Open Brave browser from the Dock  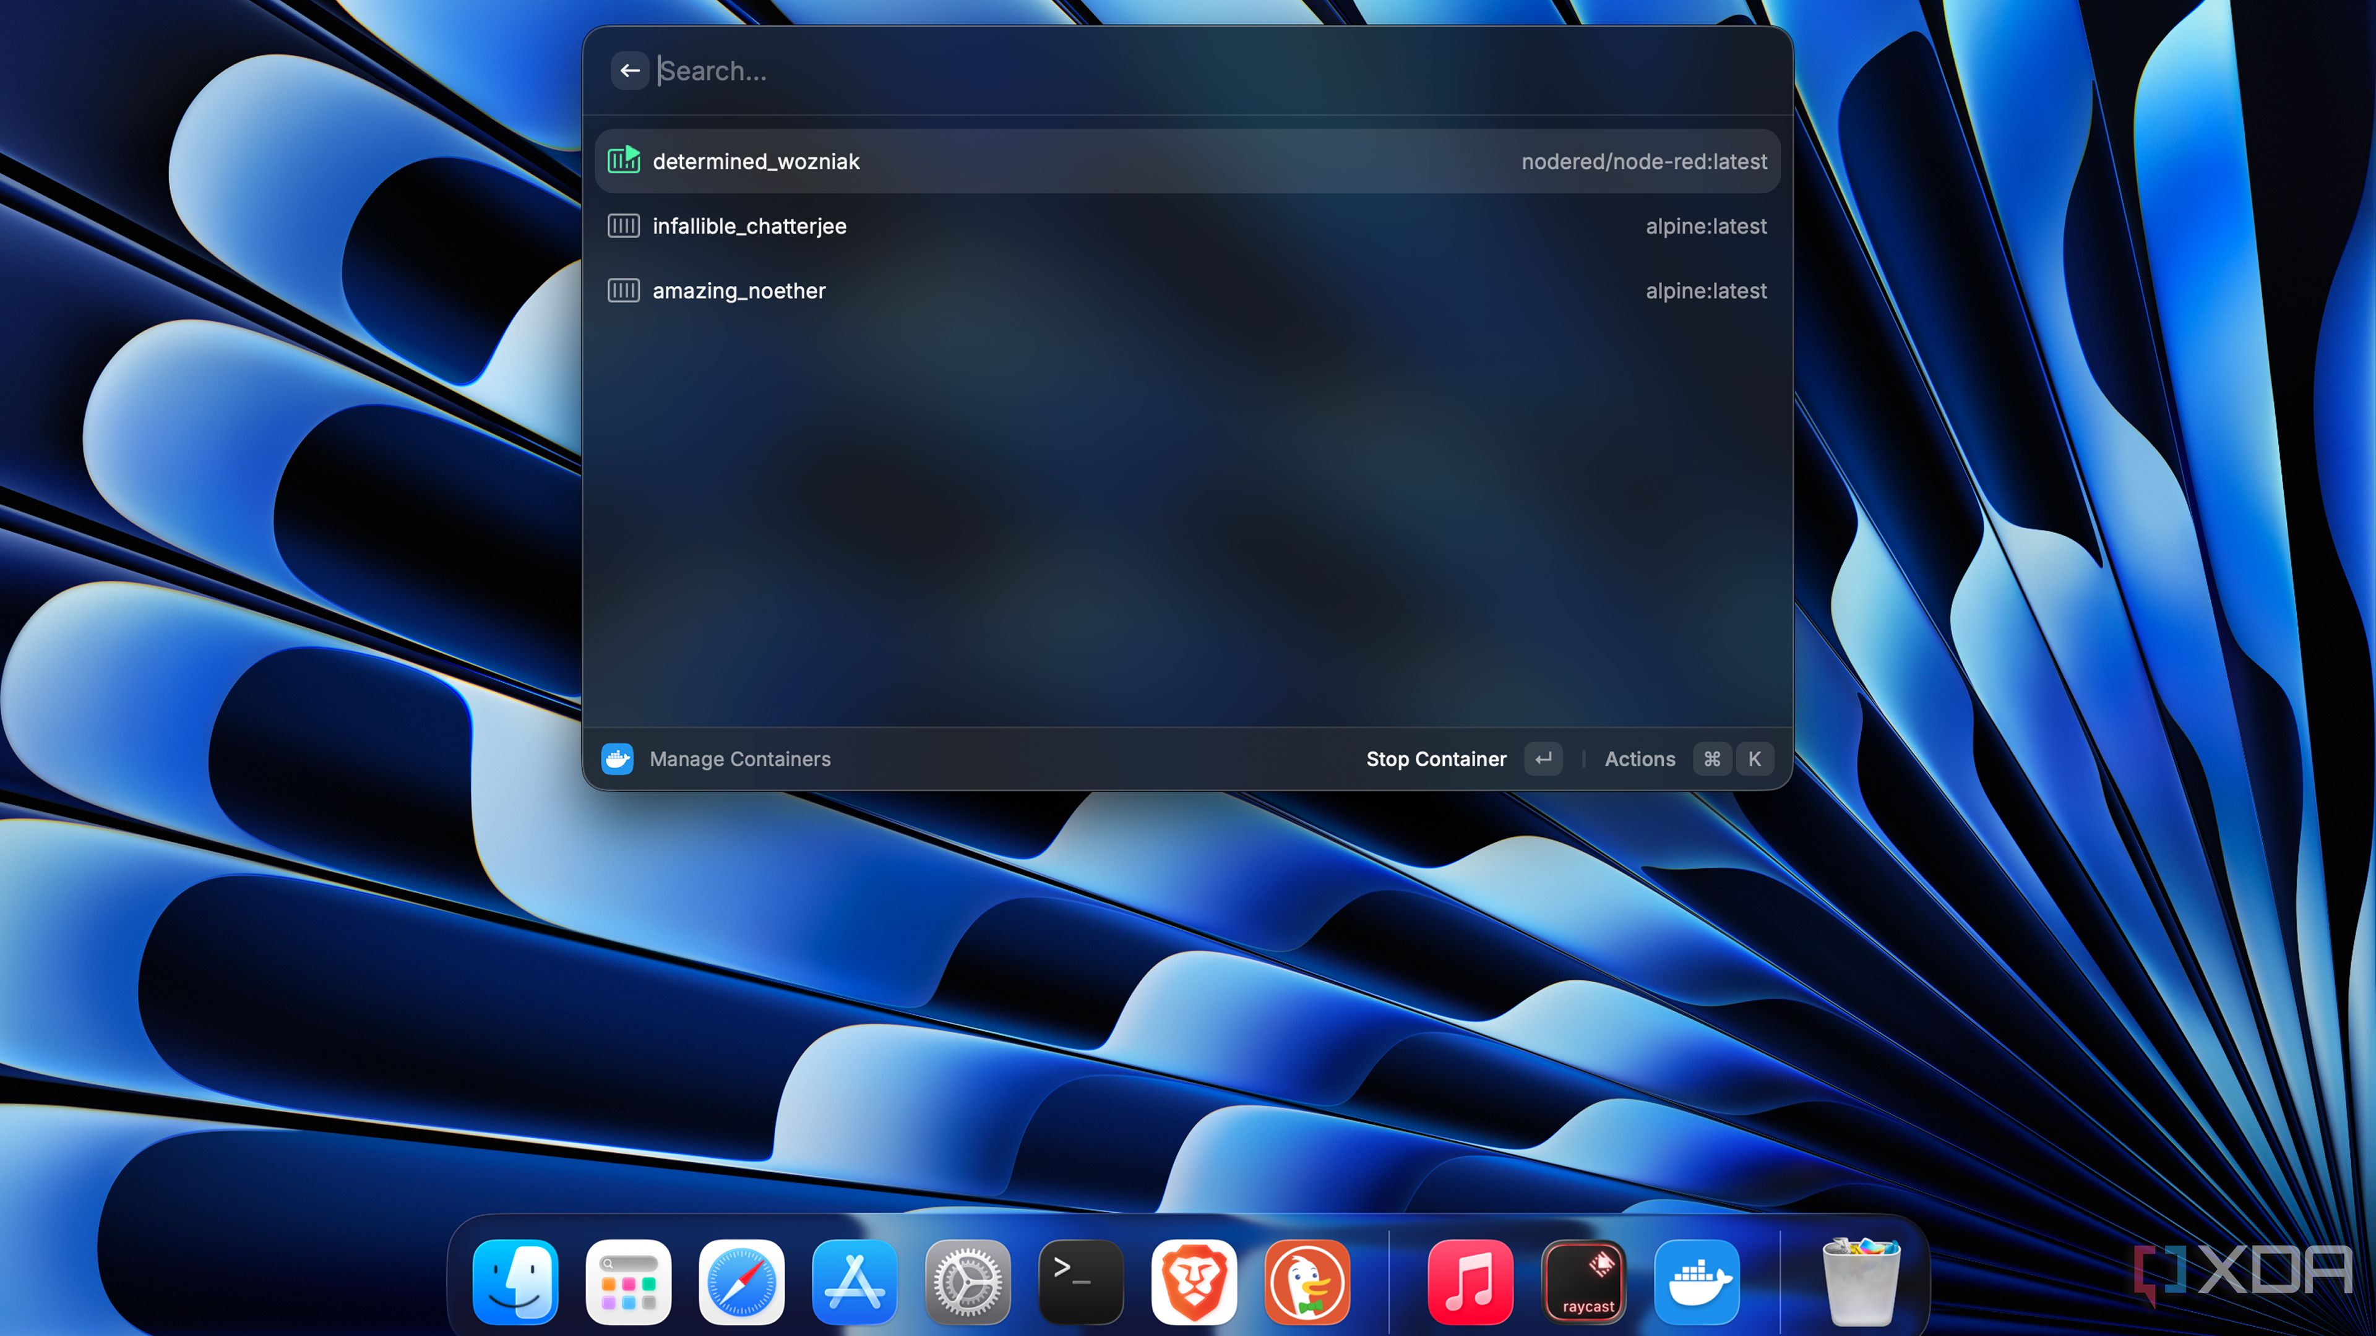pos(1194,1282)
